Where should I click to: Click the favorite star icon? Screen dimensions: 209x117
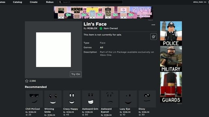(27, 81)
